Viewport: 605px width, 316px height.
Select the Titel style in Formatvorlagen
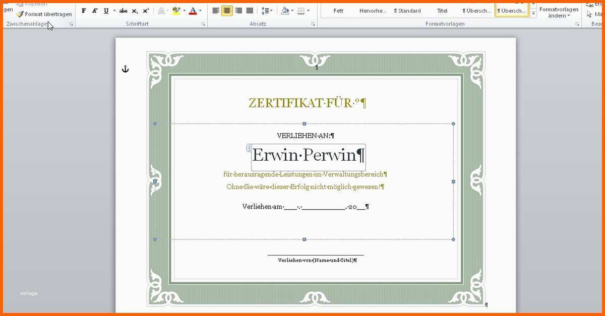pos(442,11)
